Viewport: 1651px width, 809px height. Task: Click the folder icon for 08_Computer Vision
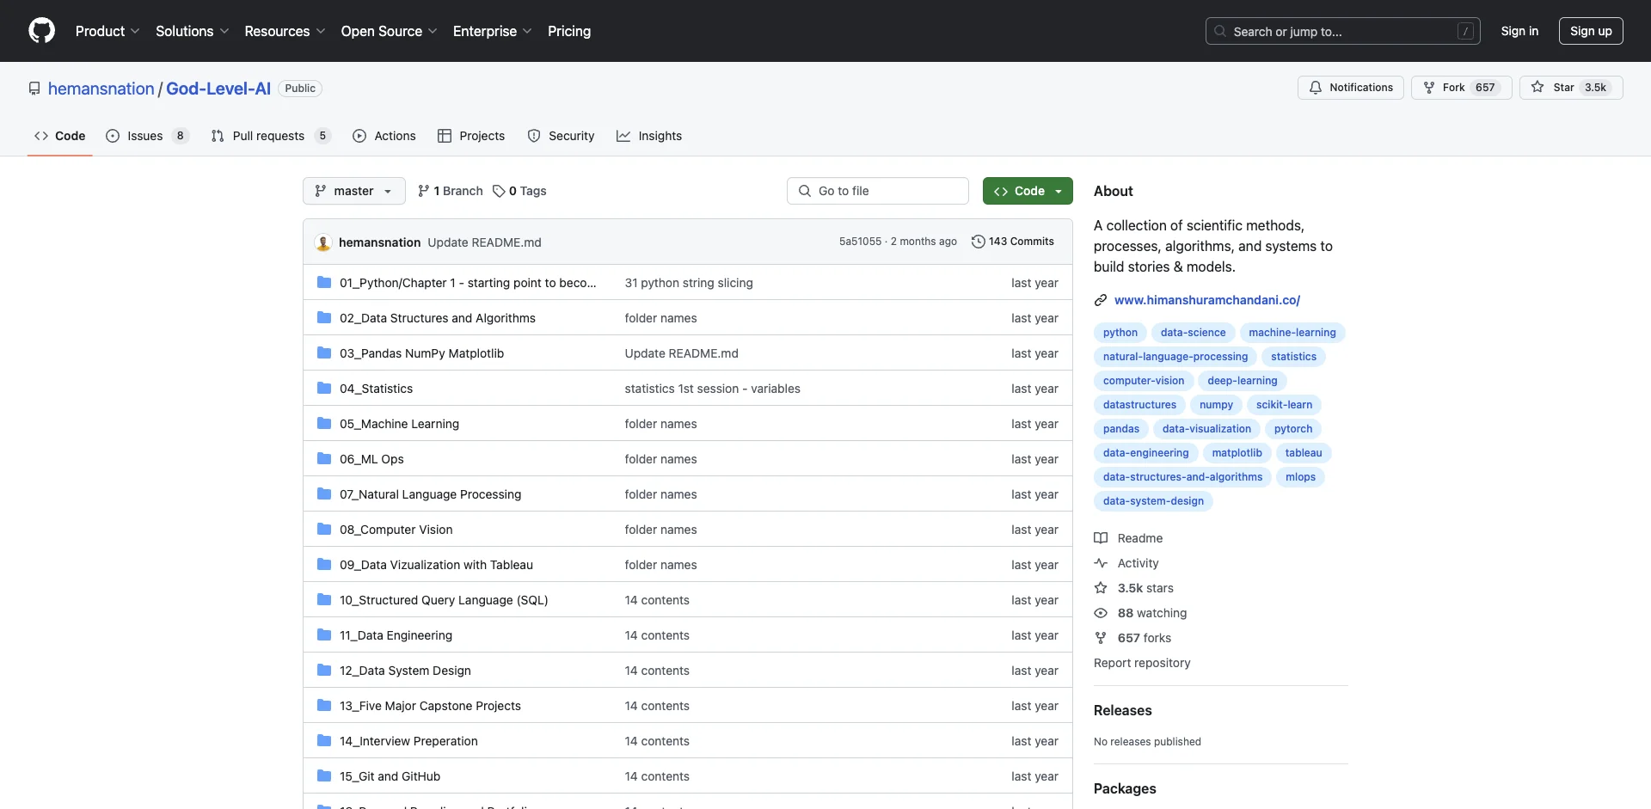pyautogui.click(x=324, y=530)
